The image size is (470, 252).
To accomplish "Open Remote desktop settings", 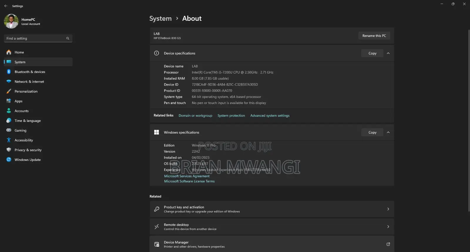I will (272, 227).
